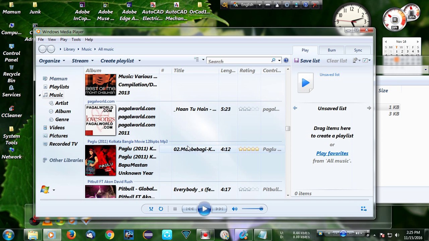Turn on repeat in the player
Image resolution: width=429 pixels, height=241 pixels.
click(x=161, y=209)
